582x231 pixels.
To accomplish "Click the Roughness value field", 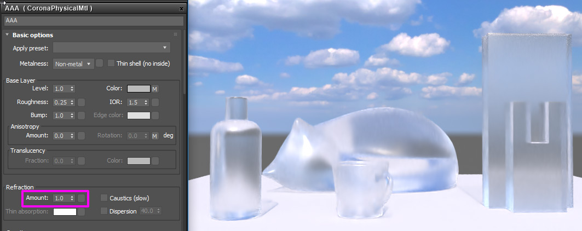I will pyautogui.click(x=61, y=102).
